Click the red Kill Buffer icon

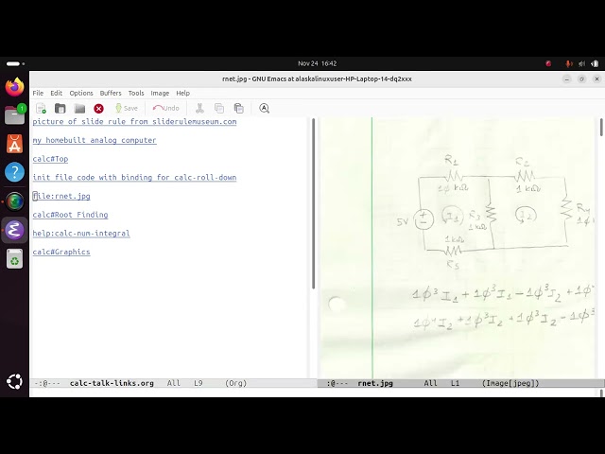click(98, 109)
